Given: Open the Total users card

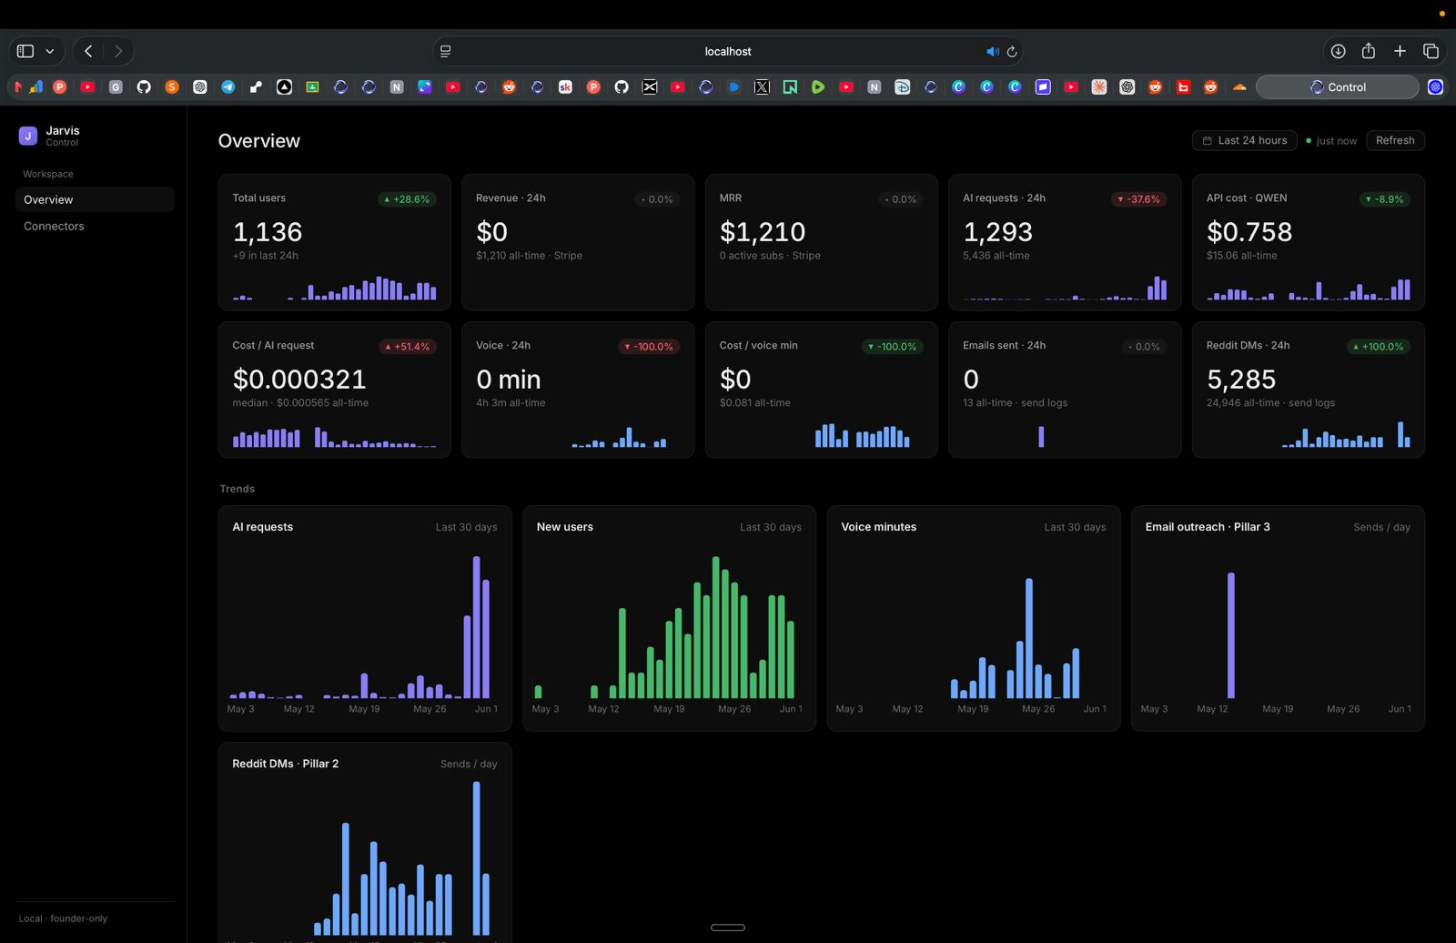Looking at the screenshot, I should (334, 242).
